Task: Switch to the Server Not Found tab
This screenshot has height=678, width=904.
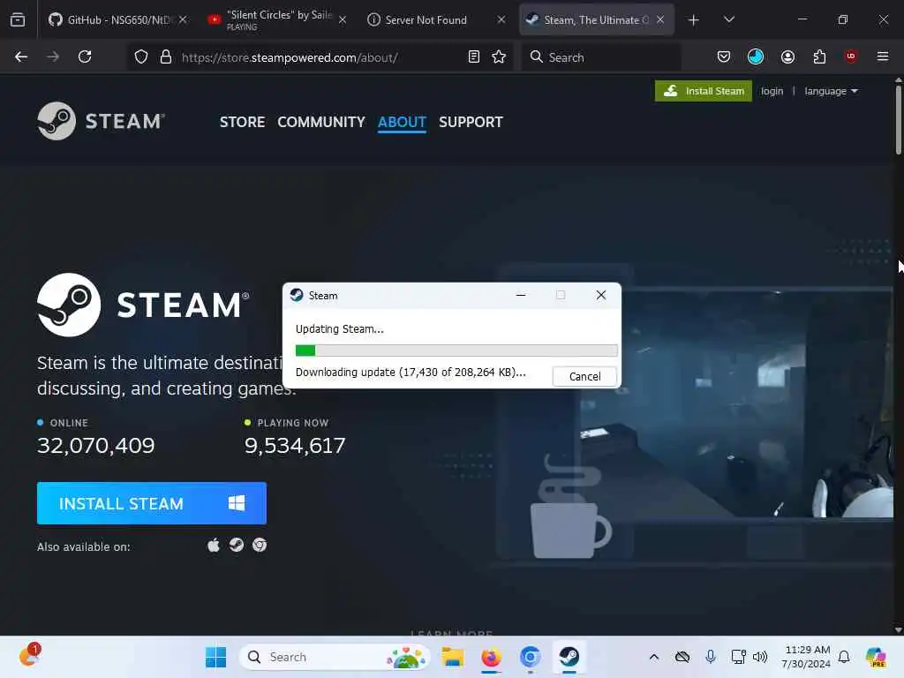Action: tap(436, 19)
